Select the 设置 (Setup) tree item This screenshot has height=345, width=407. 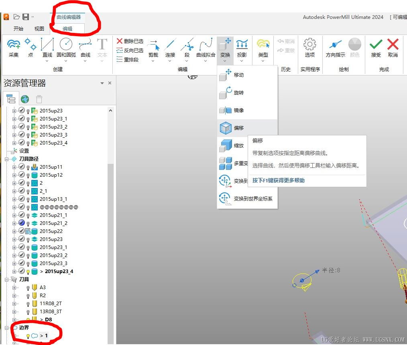coord(24,151)
